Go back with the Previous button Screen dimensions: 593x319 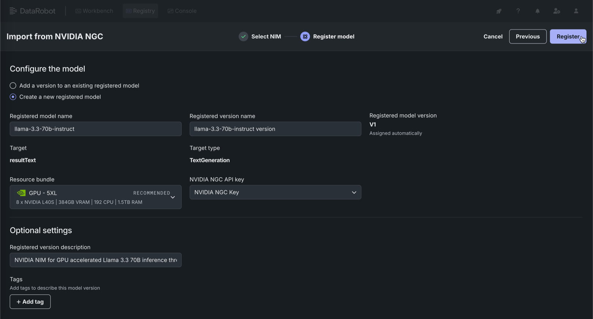[527, 37]
